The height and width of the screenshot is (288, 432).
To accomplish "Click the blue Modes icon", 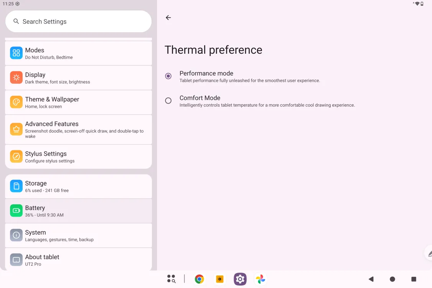I will pos(16,53).
